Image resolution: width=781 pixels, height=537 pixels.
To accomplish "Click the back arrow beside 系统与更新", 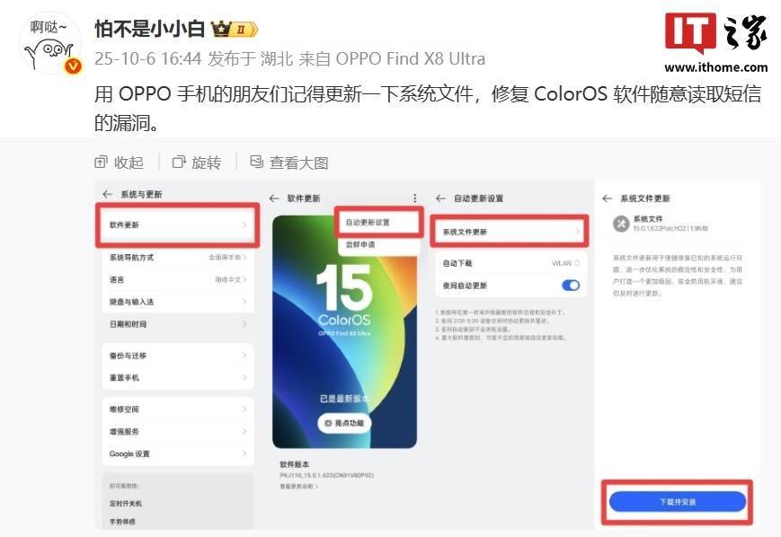I will (107, 194).
